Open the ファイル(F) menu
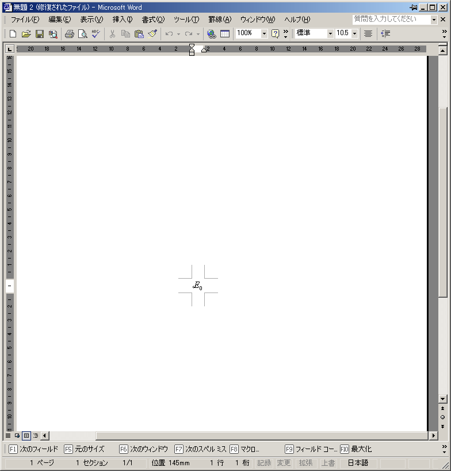 [x=25, y=20]
